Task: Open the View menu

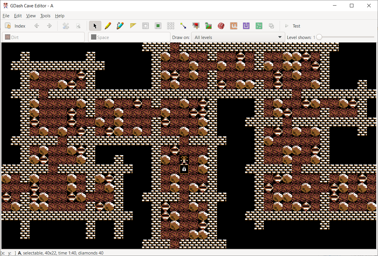Action: point(31,16)
